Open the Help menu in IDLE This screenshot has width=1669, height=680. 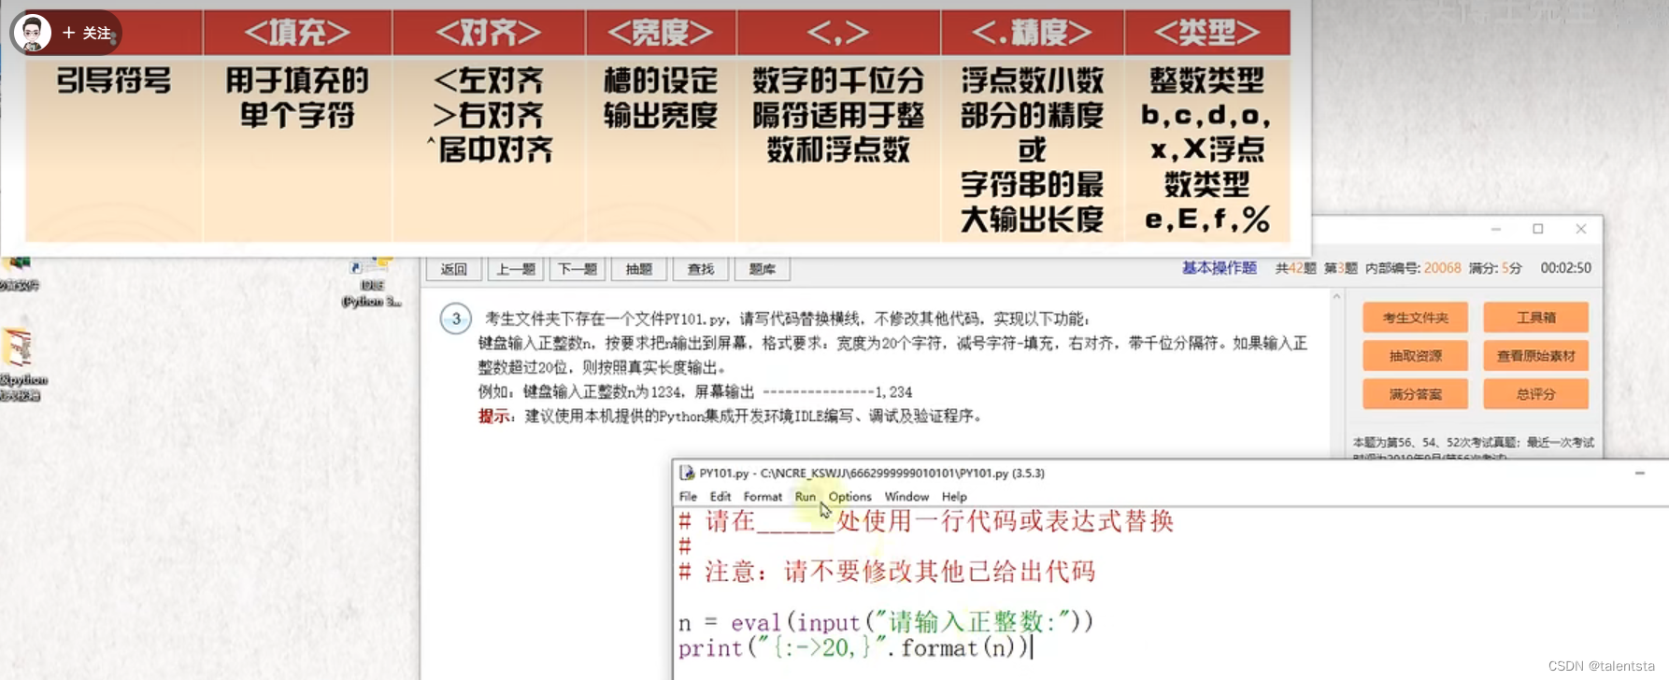(954, 497)
